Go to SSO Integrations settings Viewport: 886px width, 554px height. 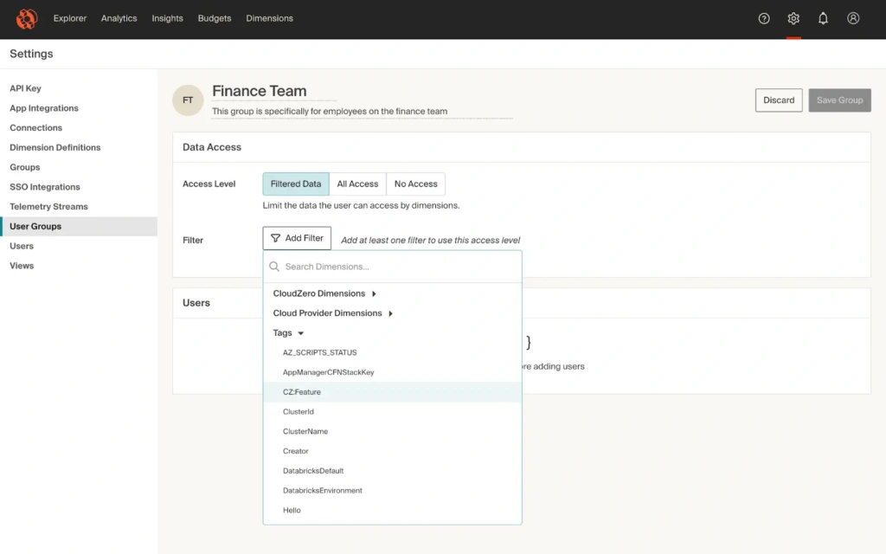point(45,187)
